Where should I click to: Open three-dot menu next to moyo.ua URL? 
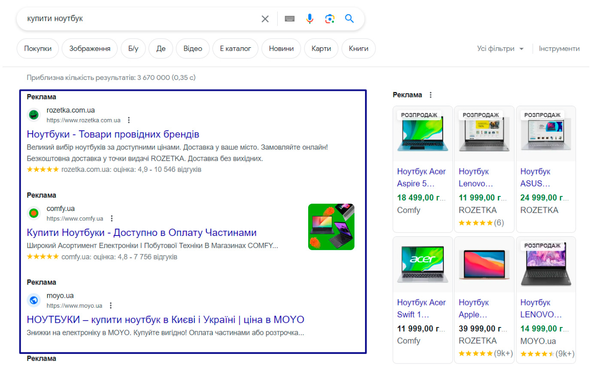[x=111, y=306]
